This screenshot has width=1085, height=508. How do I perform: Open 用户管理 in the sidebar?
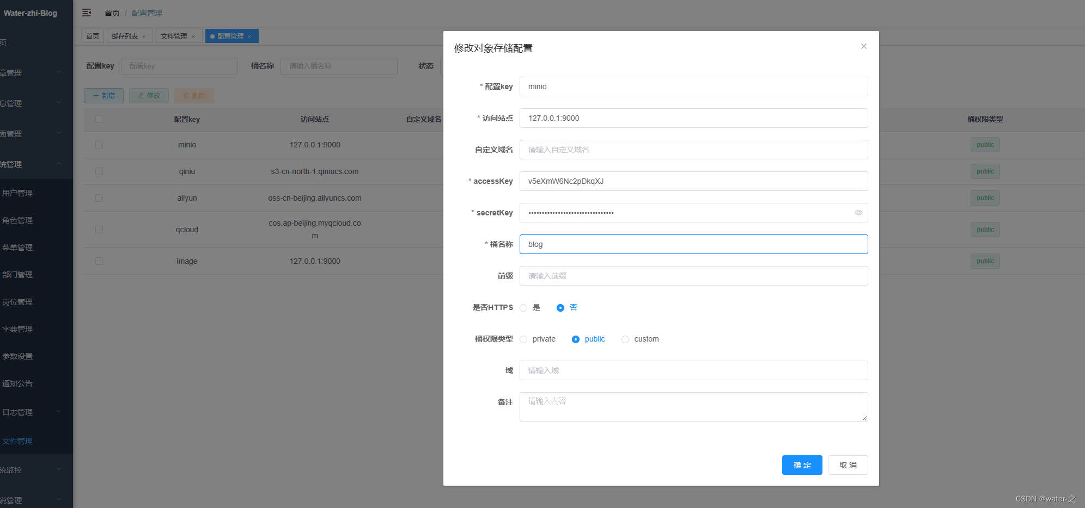(17, 193)
